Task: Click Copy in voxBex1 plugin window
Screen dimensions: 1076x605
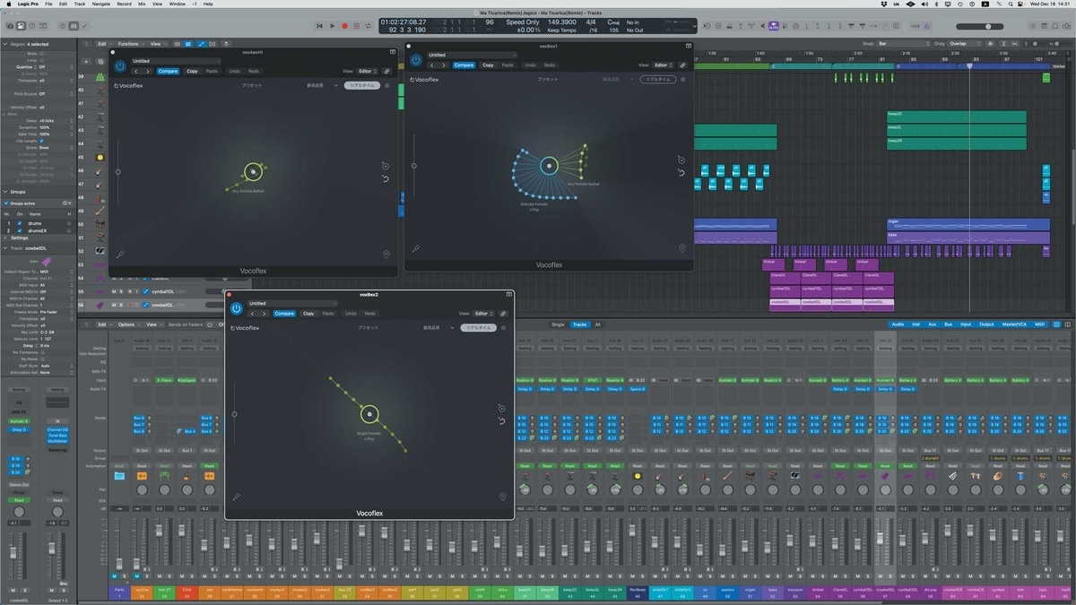Action: 488,65
